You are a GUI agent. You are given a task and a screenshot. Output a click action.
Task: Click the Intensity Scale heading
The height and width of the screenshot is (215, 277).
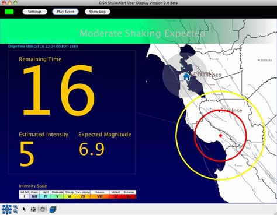tap(33, 186)
